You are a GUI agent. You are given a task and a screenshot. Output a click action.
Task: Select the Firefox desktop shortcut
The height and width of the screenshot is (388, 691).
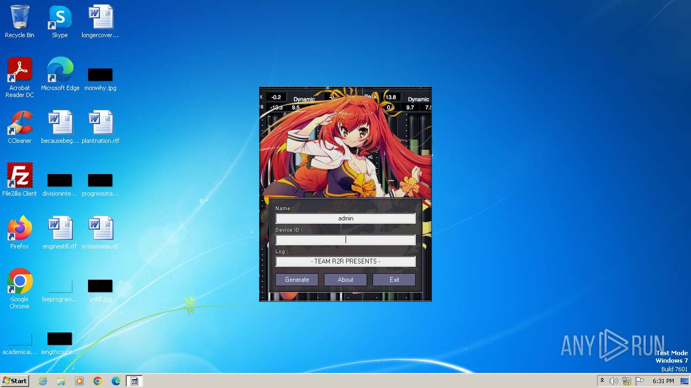[x=19, y=233]
